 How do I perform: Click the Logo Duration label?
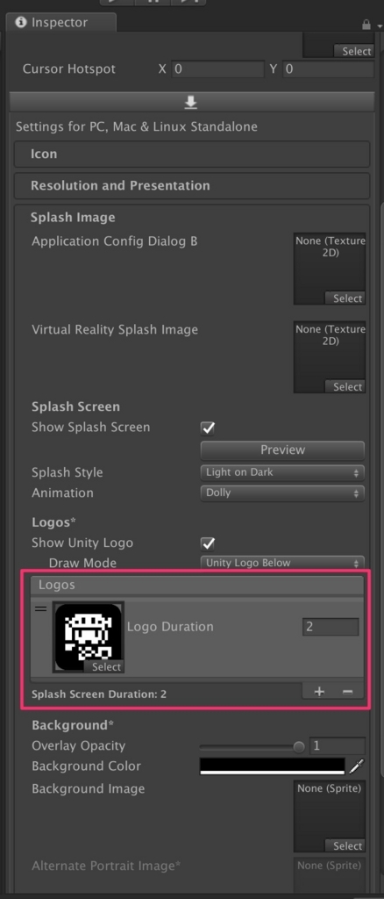pos(170,627)
